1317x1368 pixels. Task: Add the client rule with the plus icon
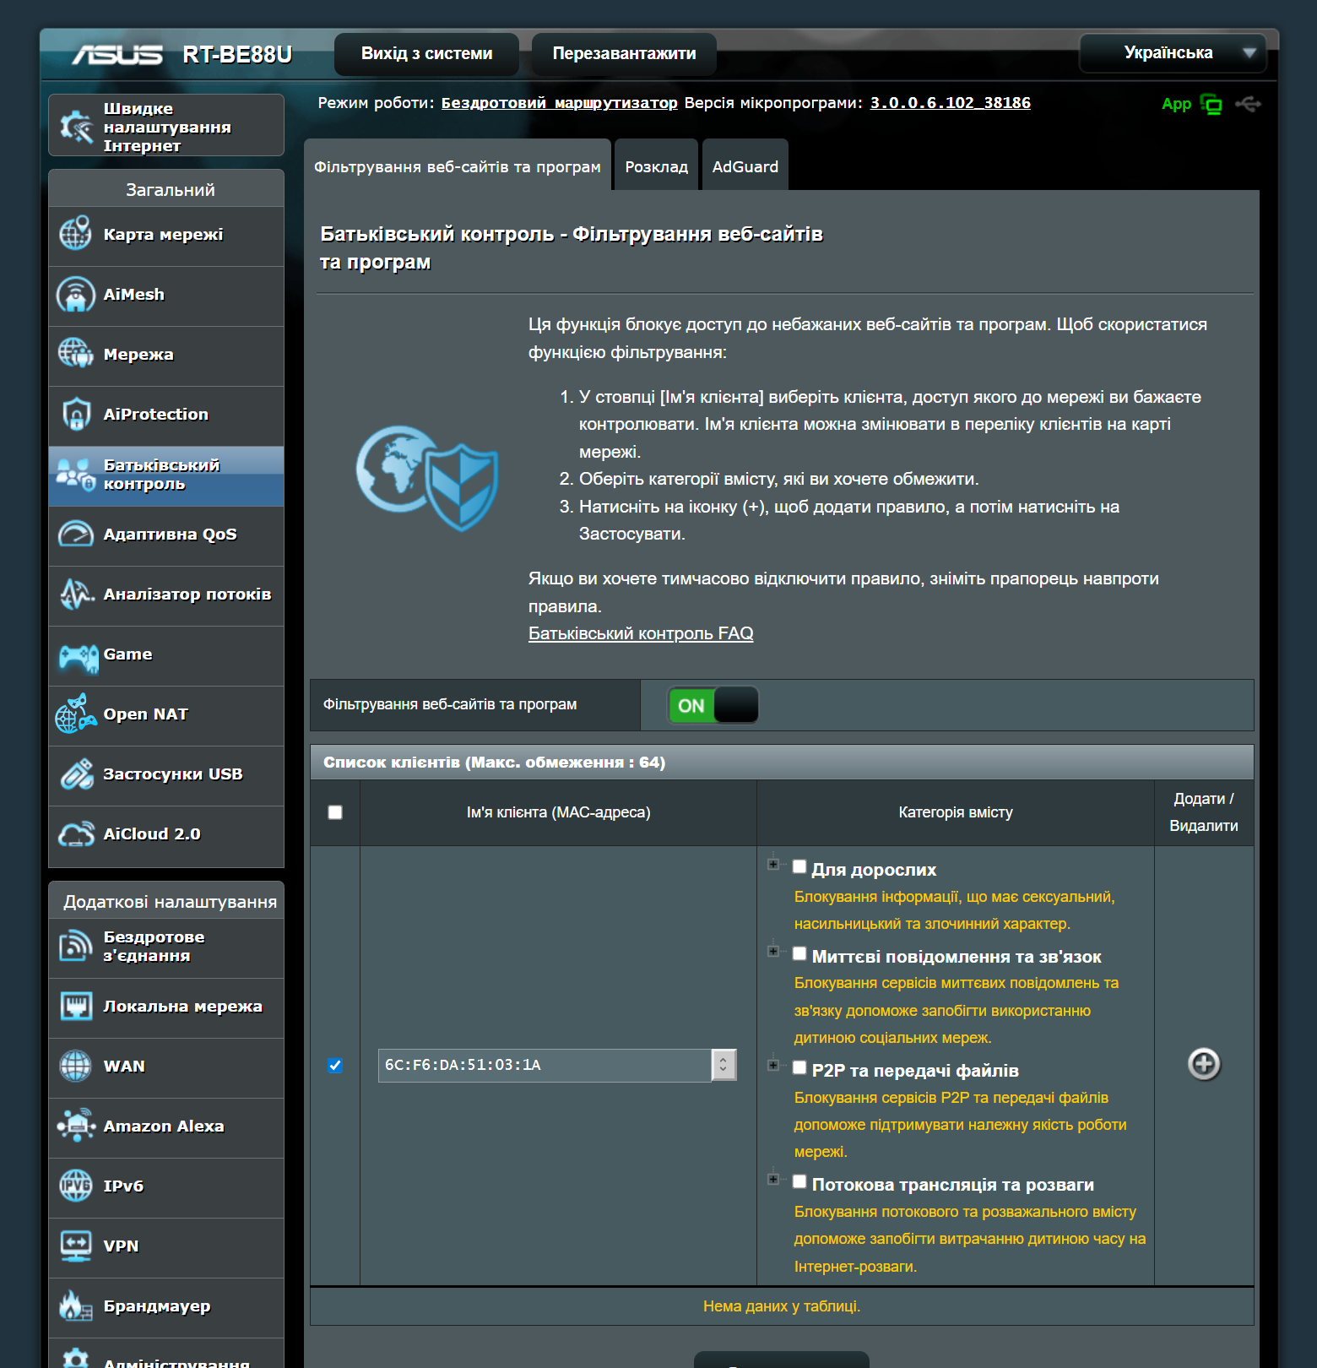[x=1204, y=1064]
